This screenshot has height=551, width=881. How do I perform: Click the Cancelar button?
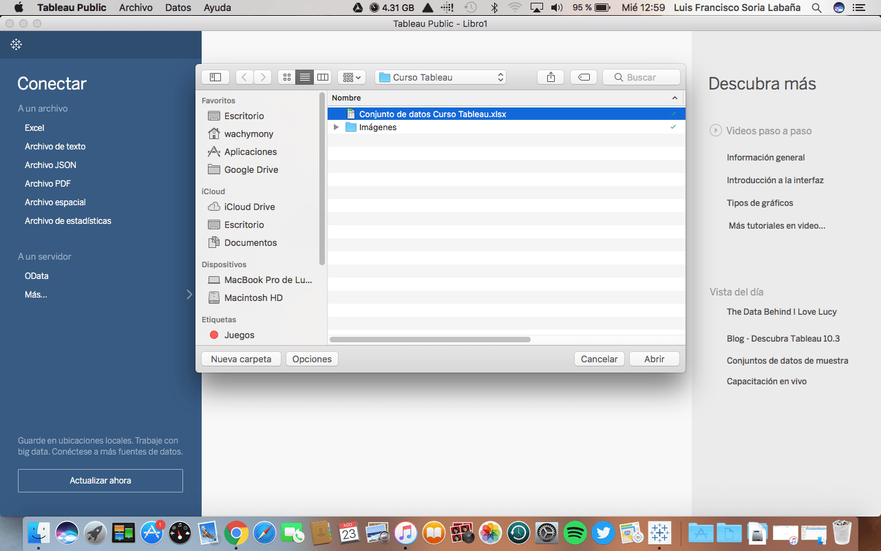click(599, 359)
